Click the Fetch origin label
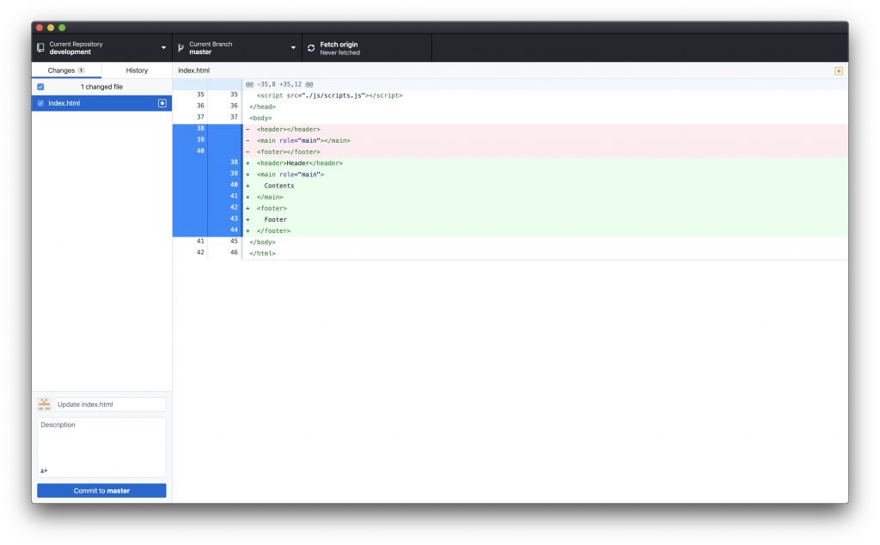The height and width of the screenshot is (545, 880). click(x=339, y=45)
